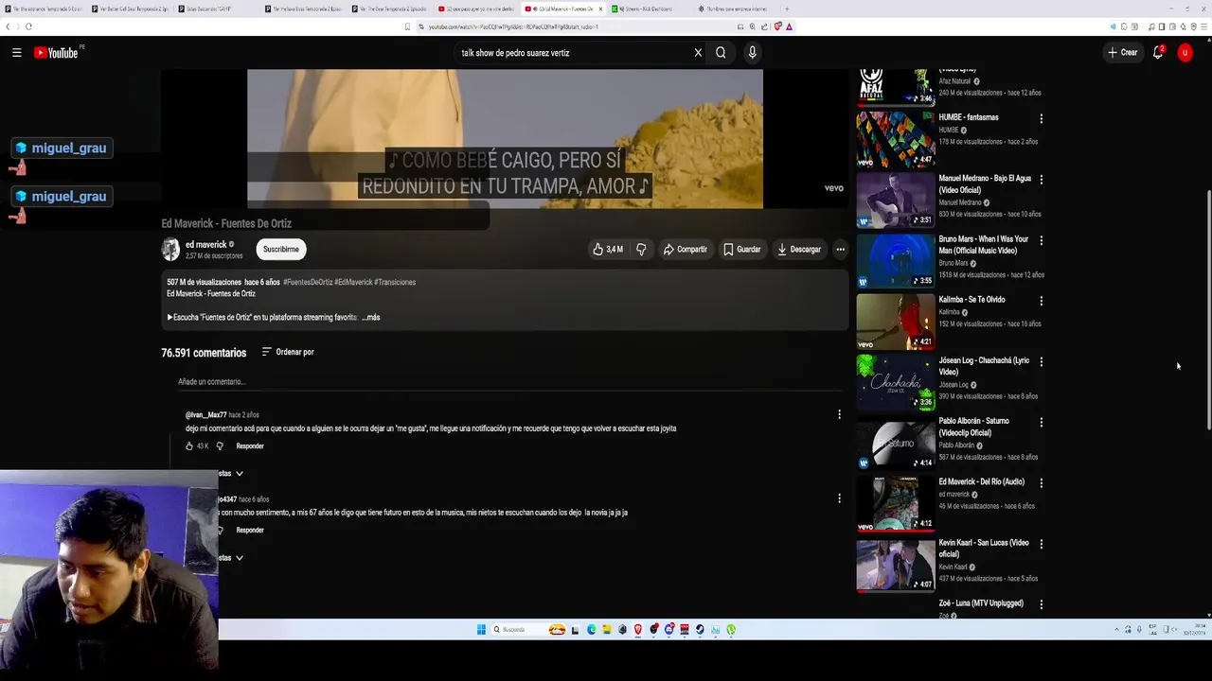Image resolution: width=1212 pixels, height=681 pixels.
Task: Open Kalimba - Se Te Olvidó video title
Action: point(971,300)
